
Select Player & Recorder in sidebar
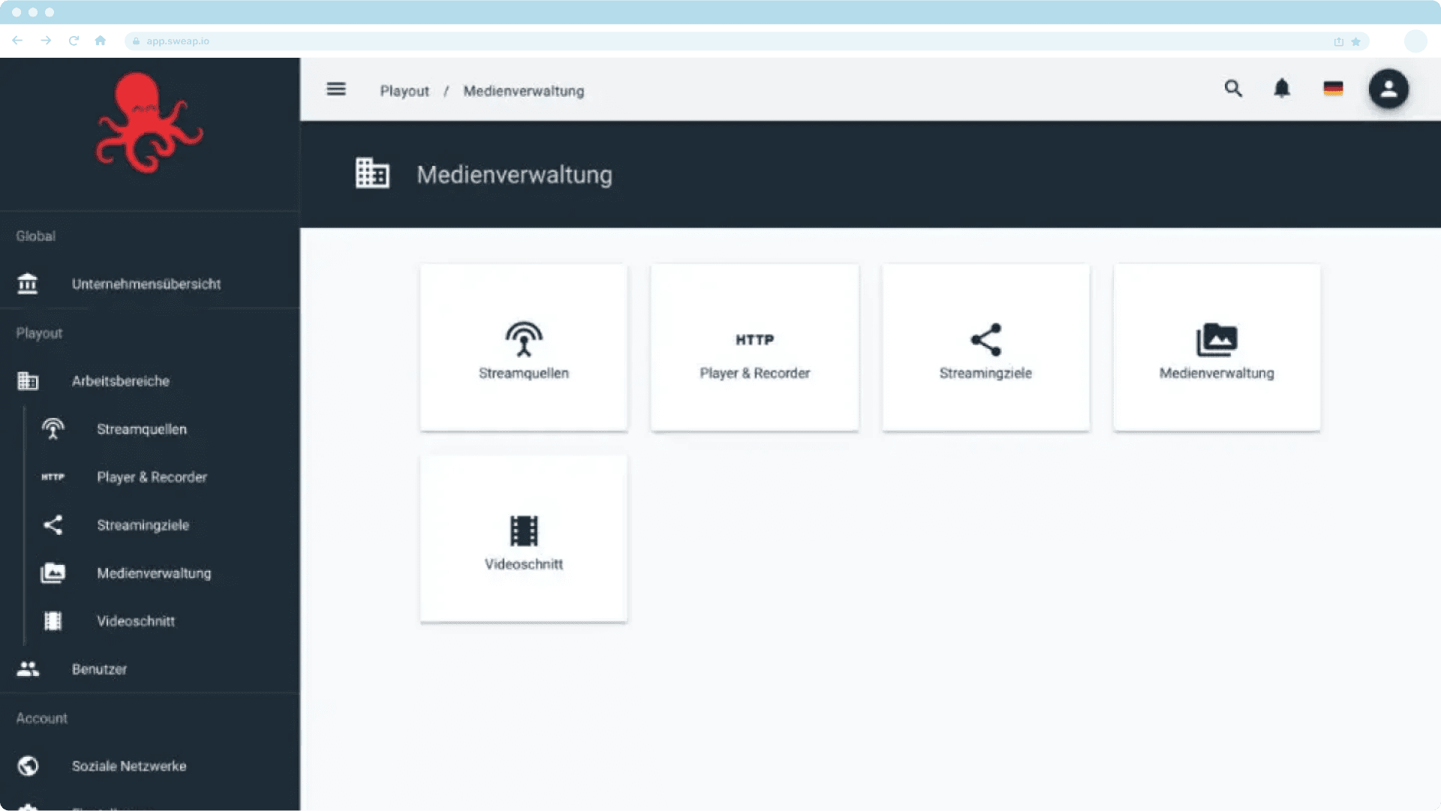tap(152, 477)
